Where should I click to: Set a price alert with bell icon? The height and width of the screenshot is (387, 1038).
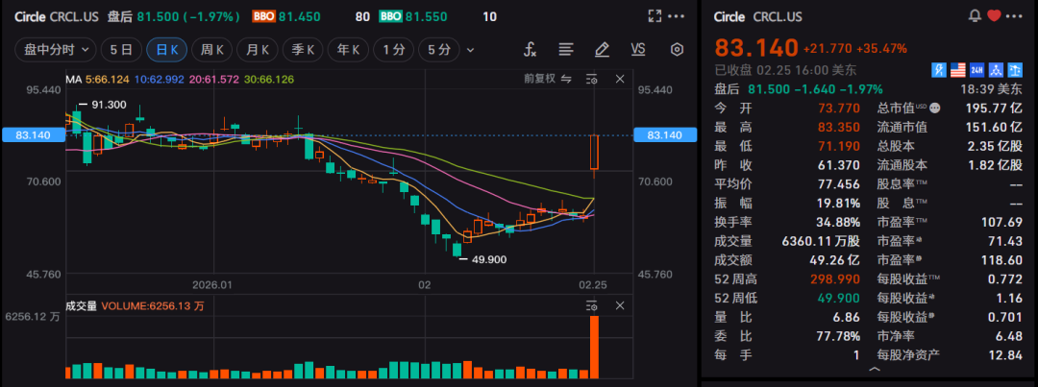976,16
